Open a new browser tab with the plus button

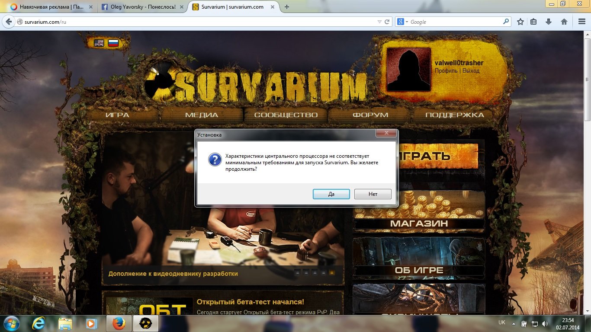[x=287, y=7]
